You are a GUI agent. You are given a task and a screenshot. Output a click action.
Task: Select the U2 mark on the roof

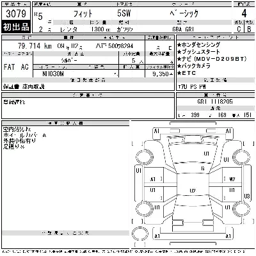[193, 191]
